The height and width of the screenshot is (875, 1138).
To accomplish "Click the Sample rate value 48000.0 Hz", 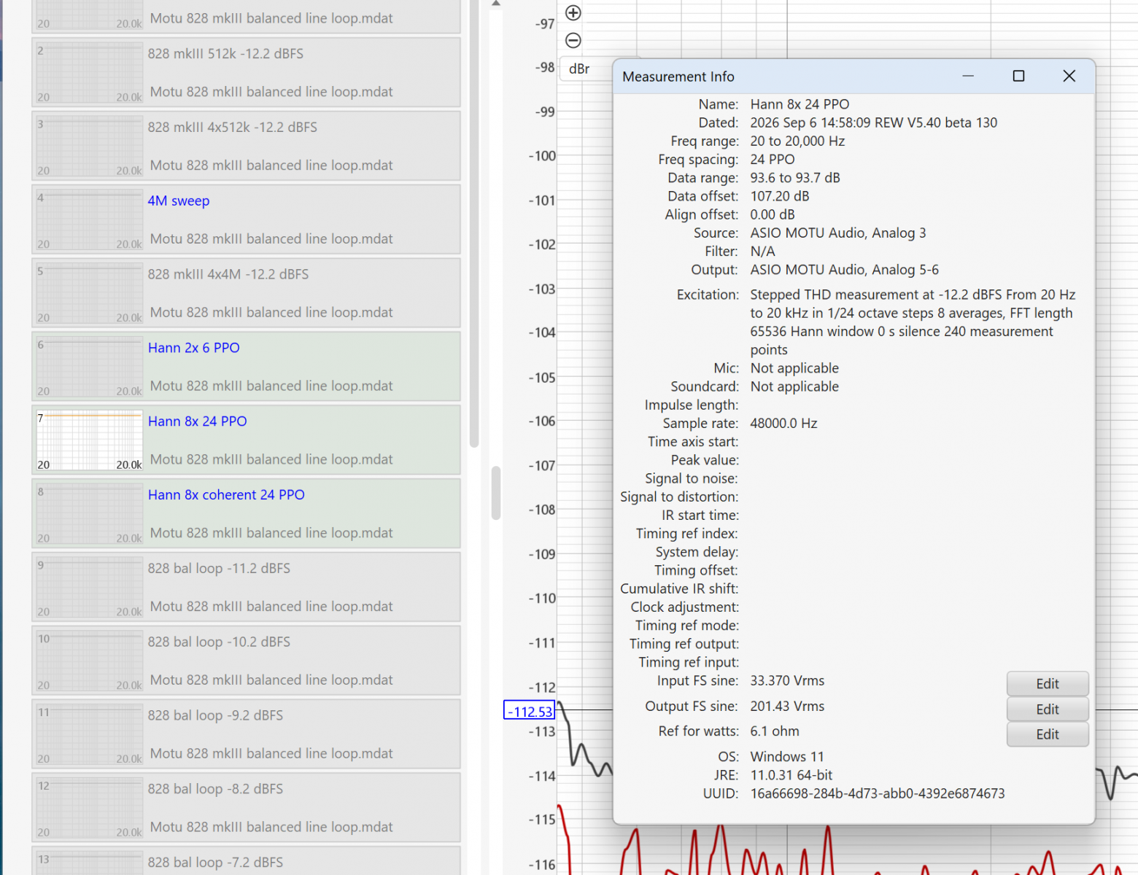I will 784,424.
